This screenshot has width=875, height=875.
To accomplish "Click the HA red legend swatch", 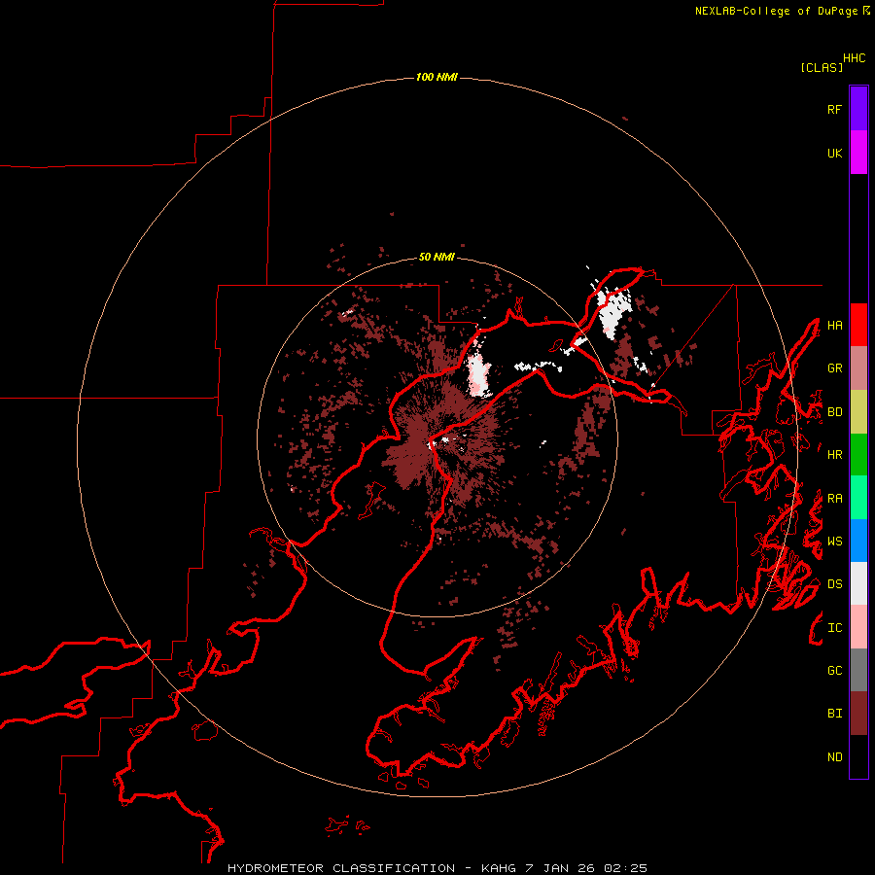I will 858,325.
